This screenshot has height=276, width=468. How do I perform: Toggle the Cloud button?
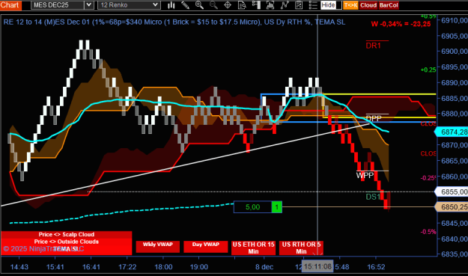tap(368, 5)
